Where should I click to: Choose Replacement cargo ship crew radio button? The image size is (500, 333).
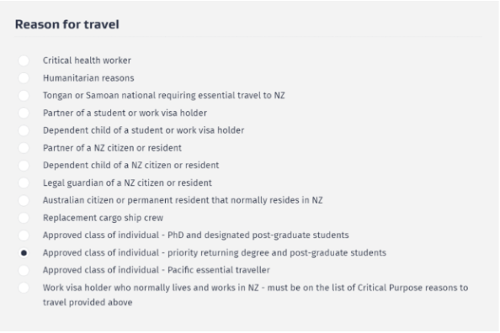coord(24,218)
